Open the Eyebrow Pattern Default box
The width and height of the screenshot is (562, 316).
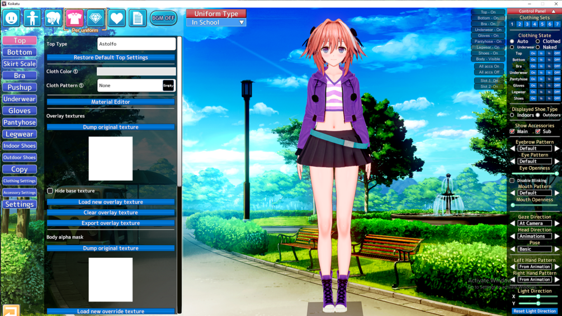[x=535, y=148]
